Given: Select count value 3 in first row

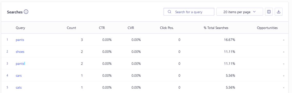Looking at the screenshot, I should (82, 40).
